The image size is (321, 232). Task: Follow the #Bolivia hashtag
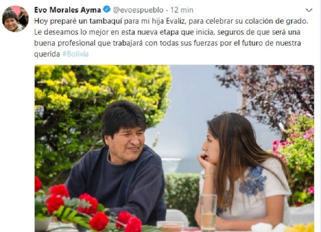[75, 54]
